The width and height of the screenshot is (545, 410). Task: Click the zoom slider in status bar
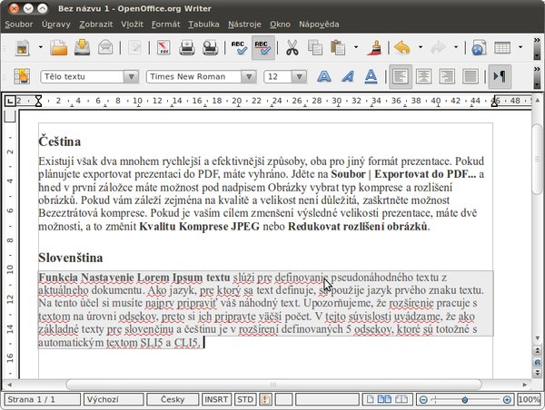pos(466,399)
